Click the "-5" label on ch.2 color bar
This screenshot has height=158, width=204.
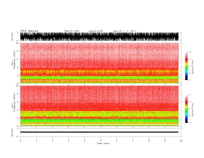point(190,109)
